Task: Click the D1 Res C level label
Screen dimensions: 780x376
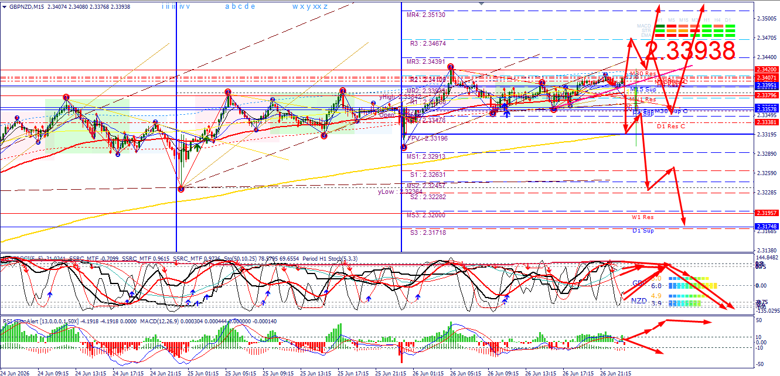Action: [671, 126]
